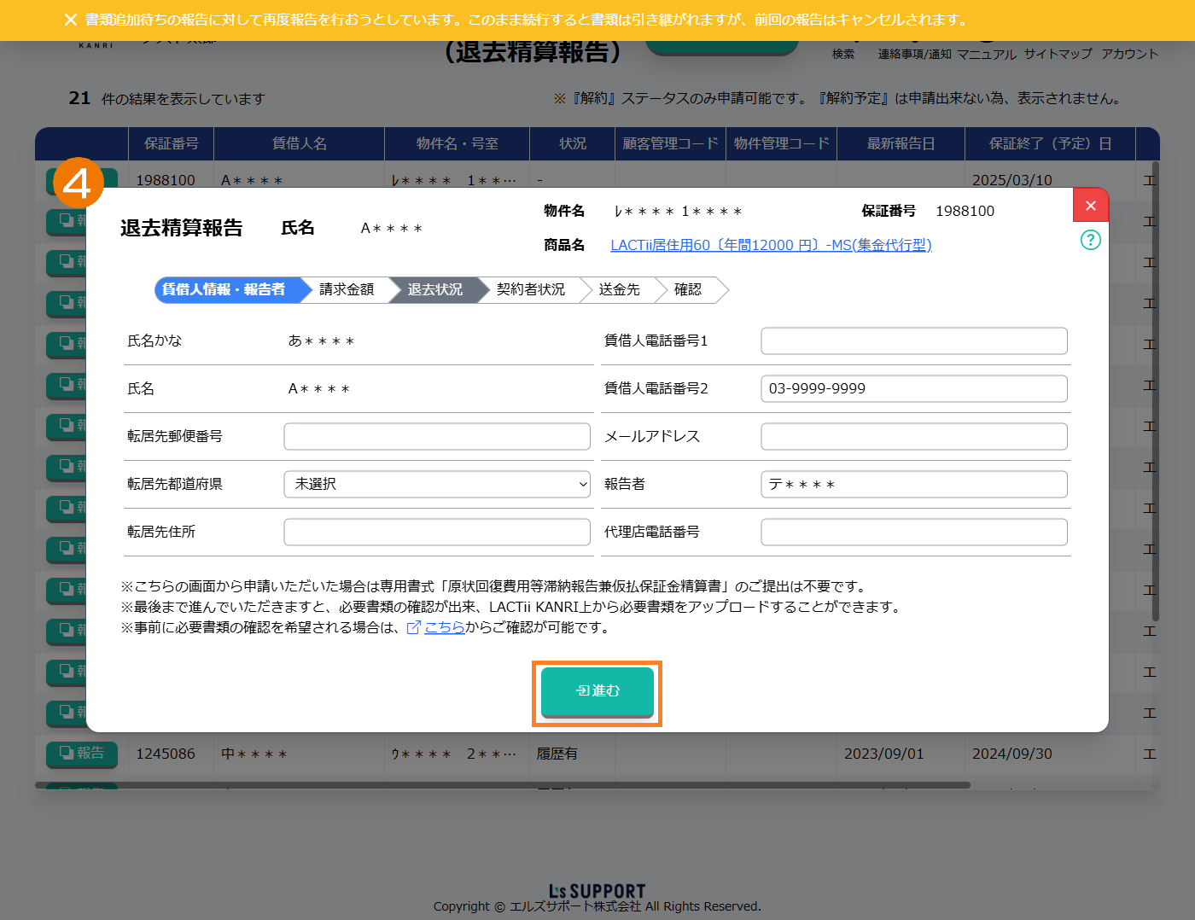Click the メールアドレス input field

tap(913, 436)
